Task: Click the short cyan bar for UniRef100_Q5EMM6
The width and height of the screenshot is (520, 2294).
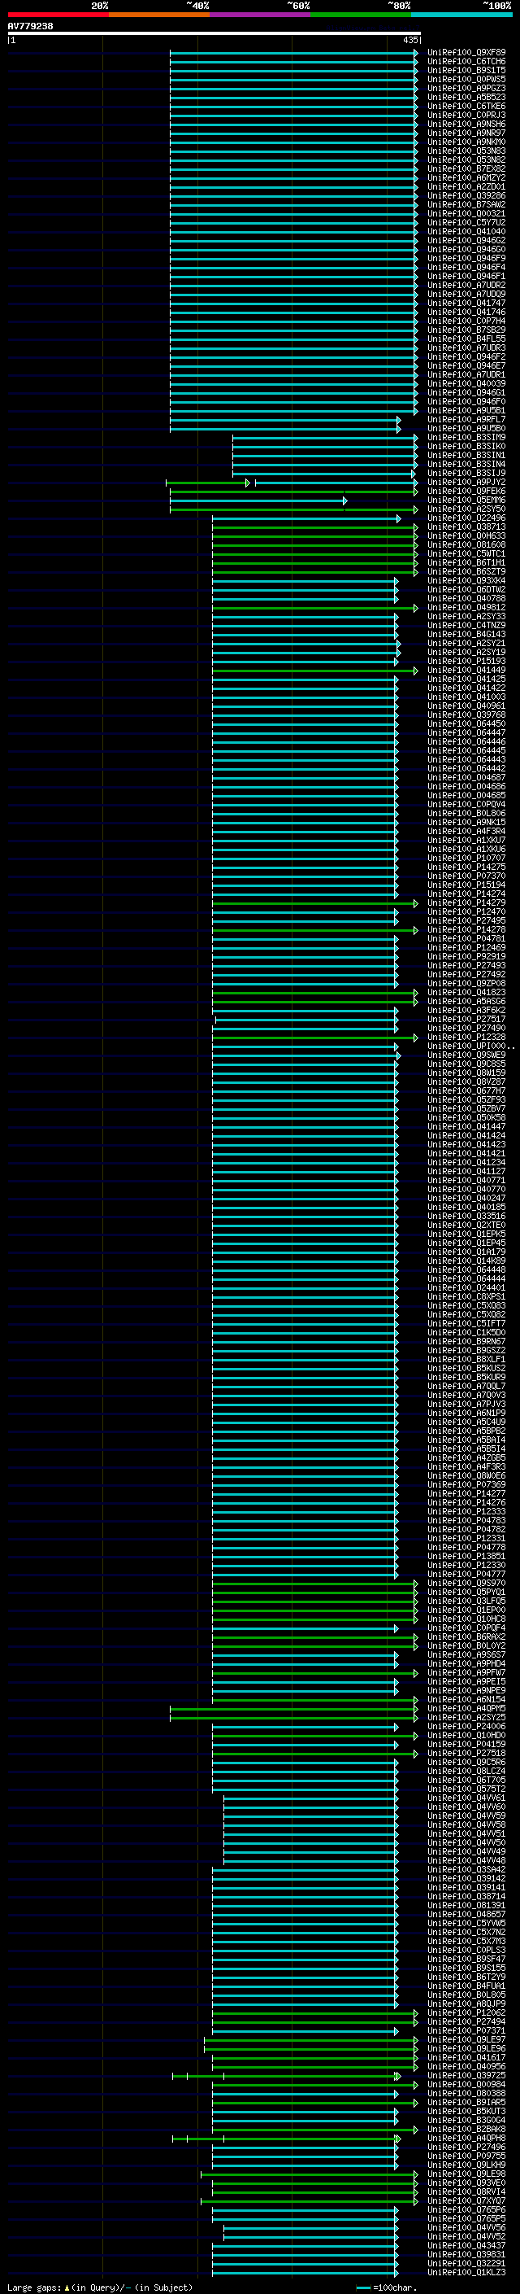Action: 258,500
